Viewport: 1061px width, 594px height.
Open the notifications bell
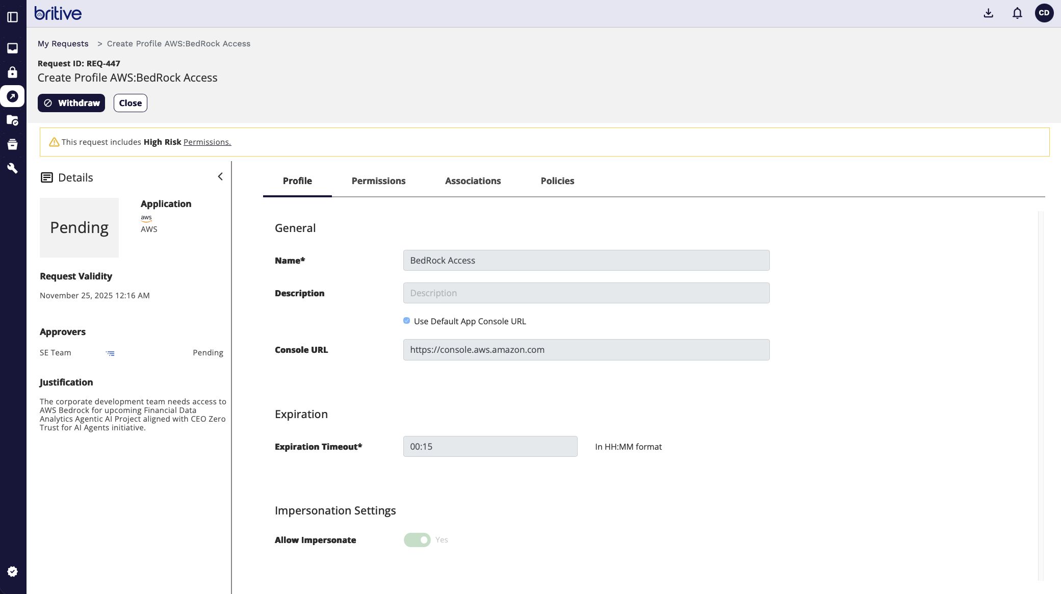coord(1017,13)
